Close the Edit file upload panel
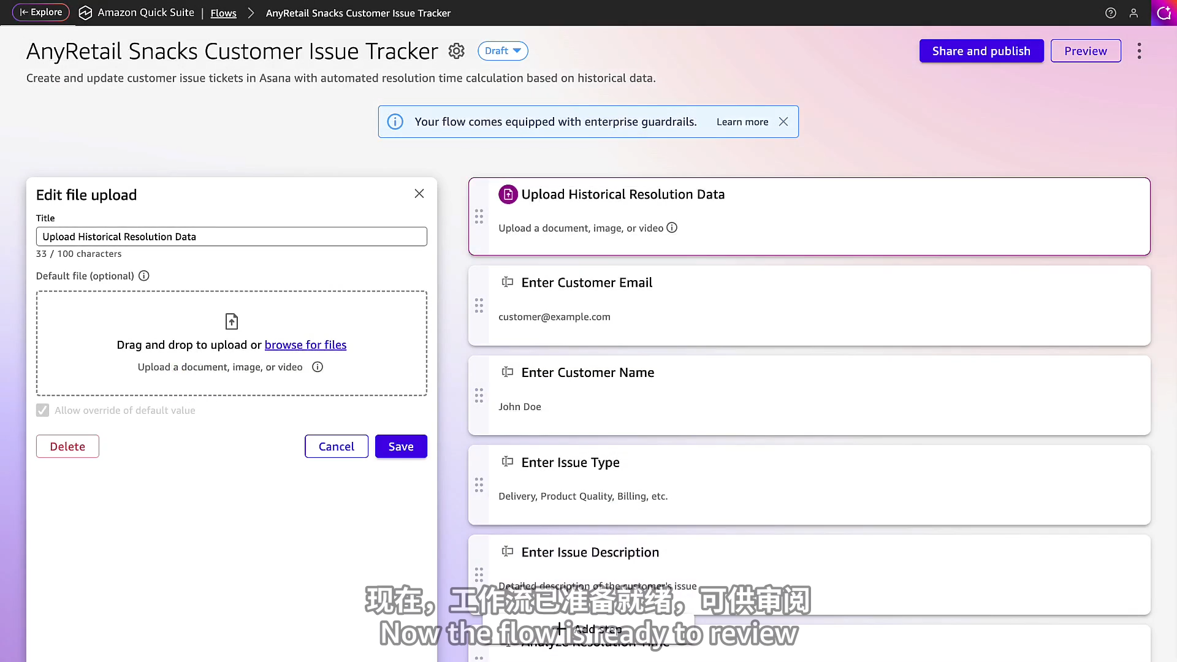 419,194
